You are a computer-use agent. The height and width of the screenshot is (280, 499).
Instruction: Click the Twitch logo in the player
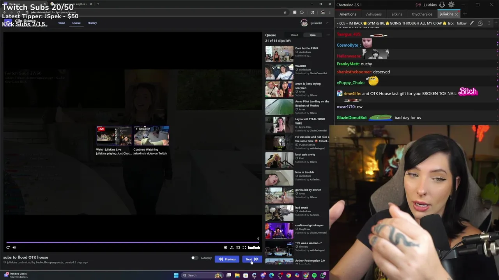pyautogui.click(x=254, y=247)
